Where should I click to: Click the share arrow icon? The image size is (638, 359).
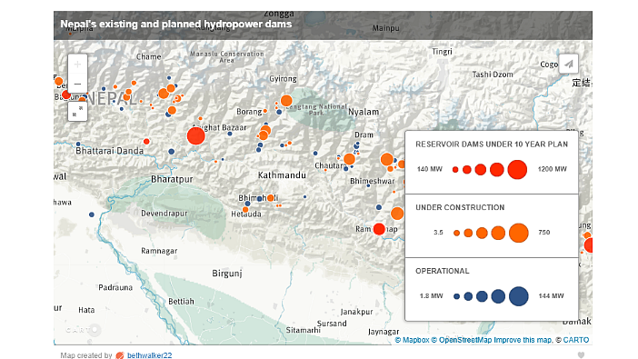click(x=568, y=64)
